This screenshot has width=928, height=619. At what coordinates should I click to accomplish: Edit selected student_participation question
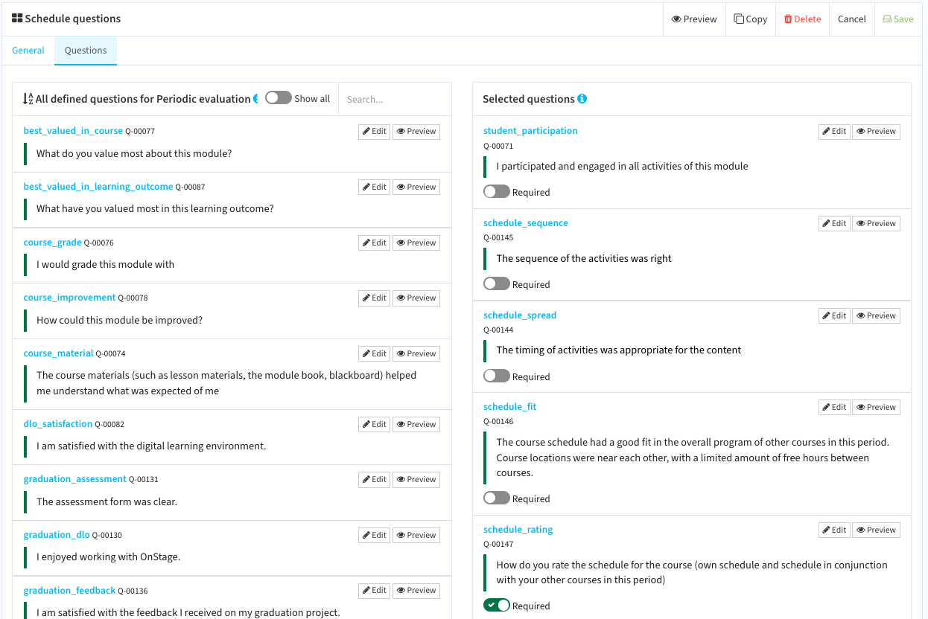[834, 132]
